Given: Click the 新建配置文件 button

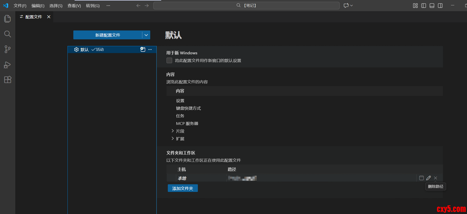Looking at the screenshot, I should 107,35.
